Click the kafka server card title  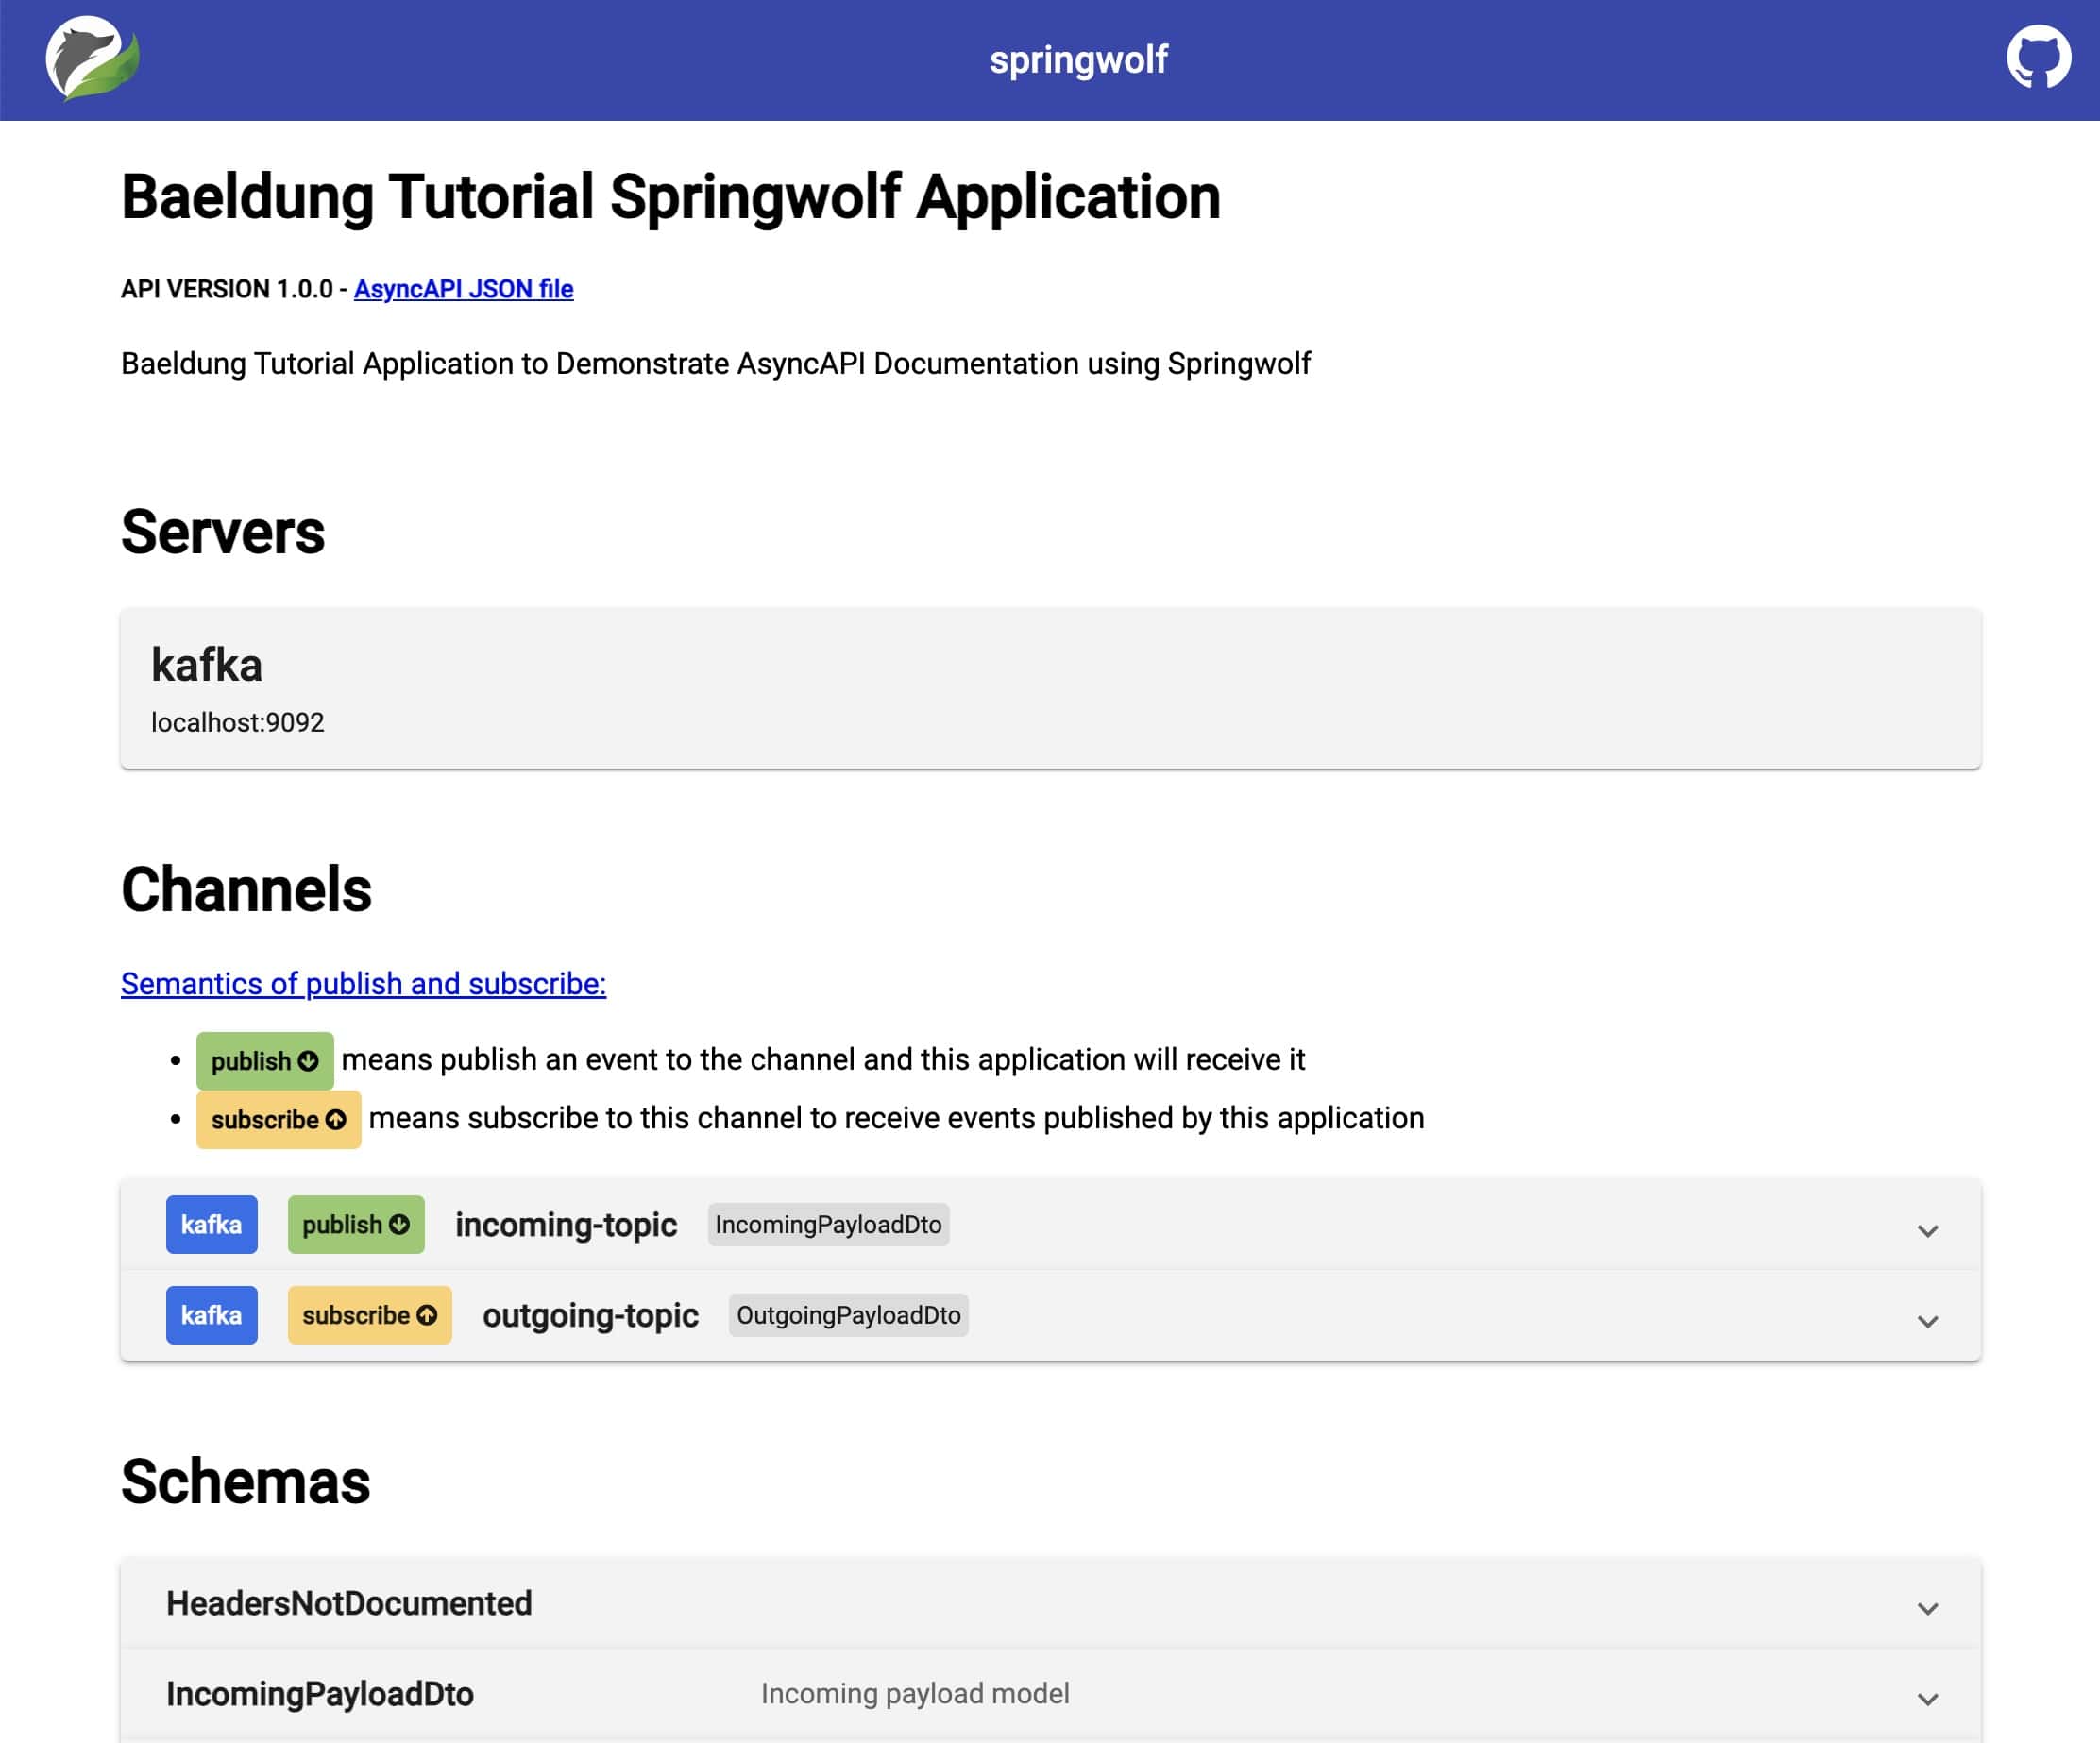207,665
